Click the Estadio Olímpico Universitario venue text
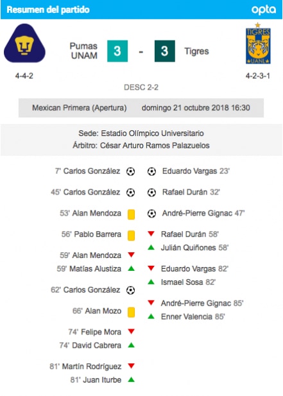Image resolution: width=283 pixels, height=396 pixels. click(x=152, y=133)
